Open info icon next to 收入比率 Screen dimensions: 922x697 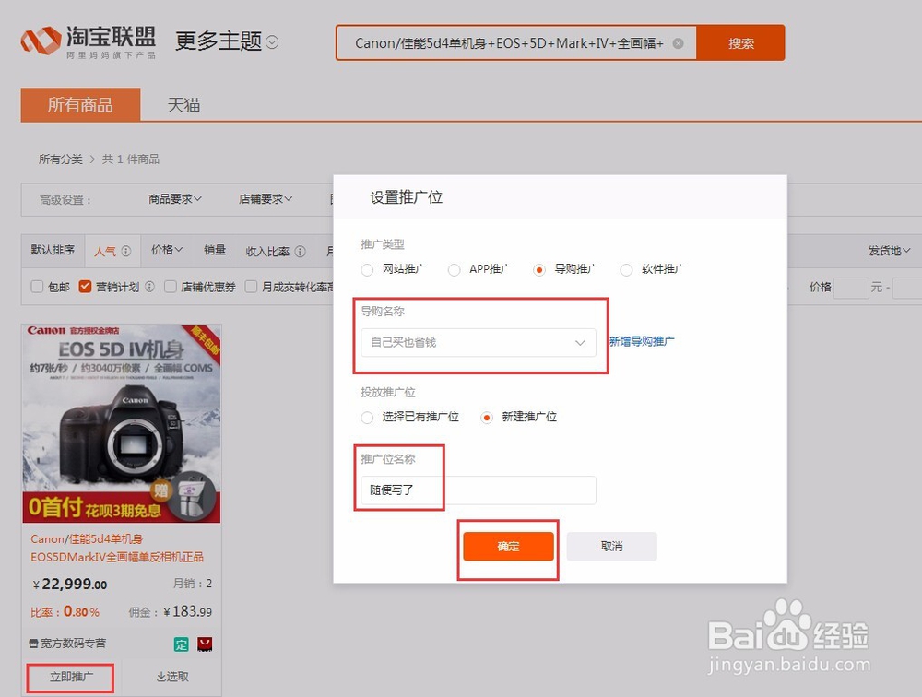pyautogui.click(x=300, y=251)
